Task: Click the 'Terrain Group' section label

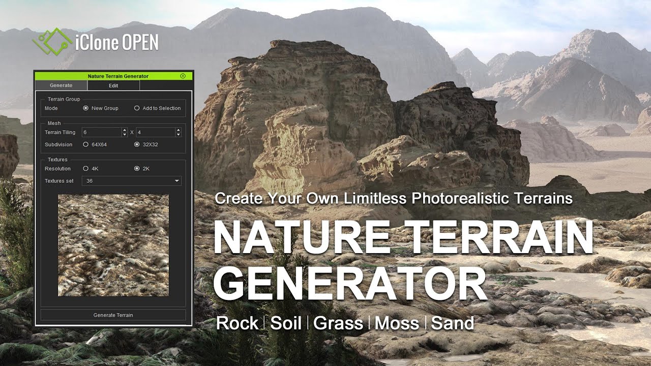Action: [64, 99]
